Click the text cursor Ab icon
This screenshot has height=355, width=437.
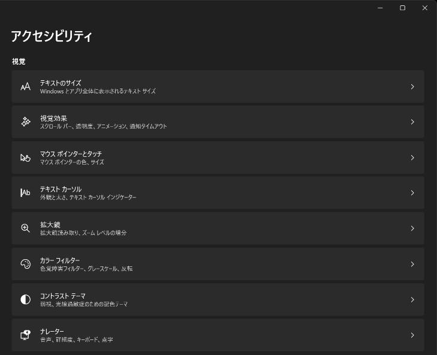point(25,193)
